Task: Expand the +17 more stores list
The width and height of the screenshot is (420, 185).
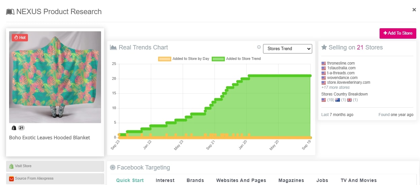Action: (x=335, y=87)
